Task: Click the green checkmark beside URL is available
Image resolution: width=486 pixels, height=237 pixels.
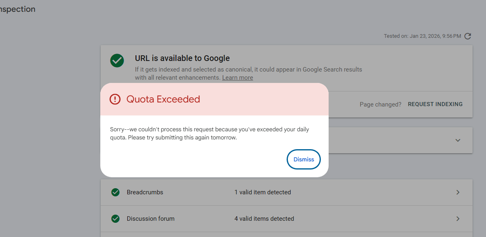Action: 117,60
